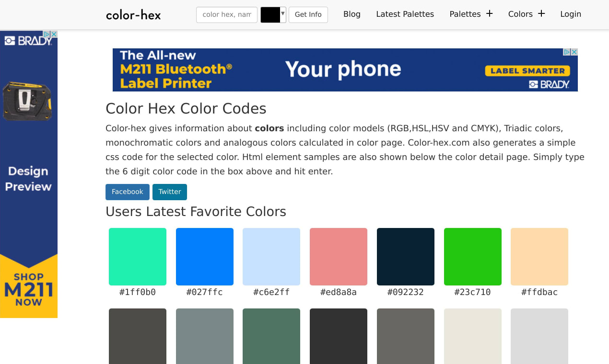Select the #23c710 bright green swatch
The image size is (609, 364).
point(473,257)
